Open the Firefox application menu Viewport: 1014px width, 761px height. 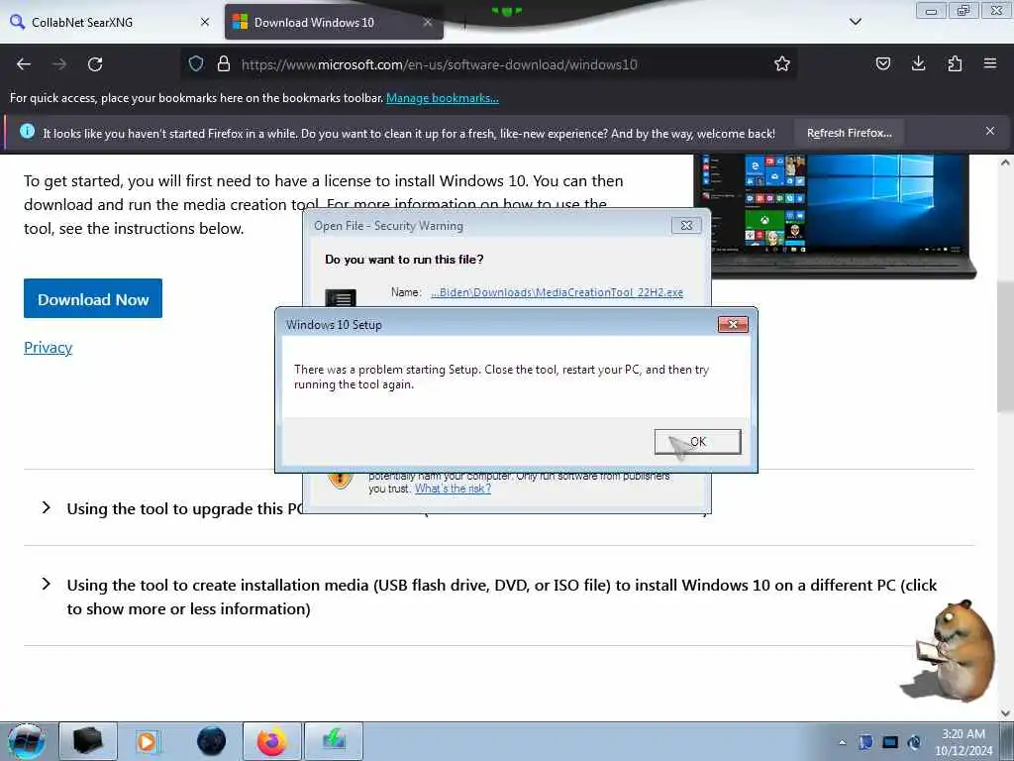point(990,63)
